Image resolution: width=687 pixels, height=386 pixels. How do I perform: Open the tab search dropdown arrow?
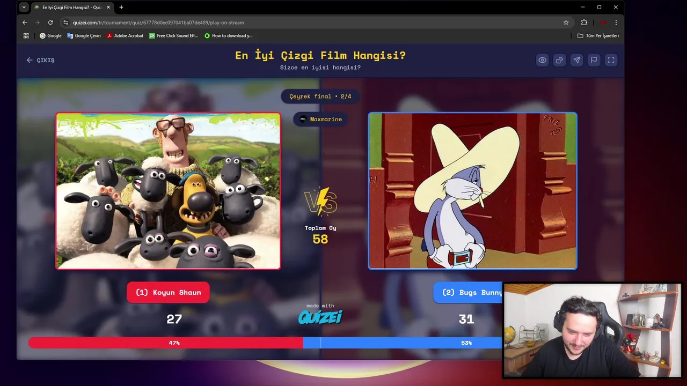pyautogui.click(x=24, y=8)
